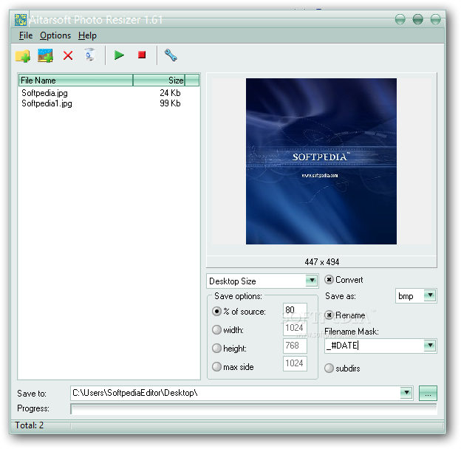This screenshot has height=449, width=461.
Task: Click the Softpedia preview image
Action: (321, 161)
